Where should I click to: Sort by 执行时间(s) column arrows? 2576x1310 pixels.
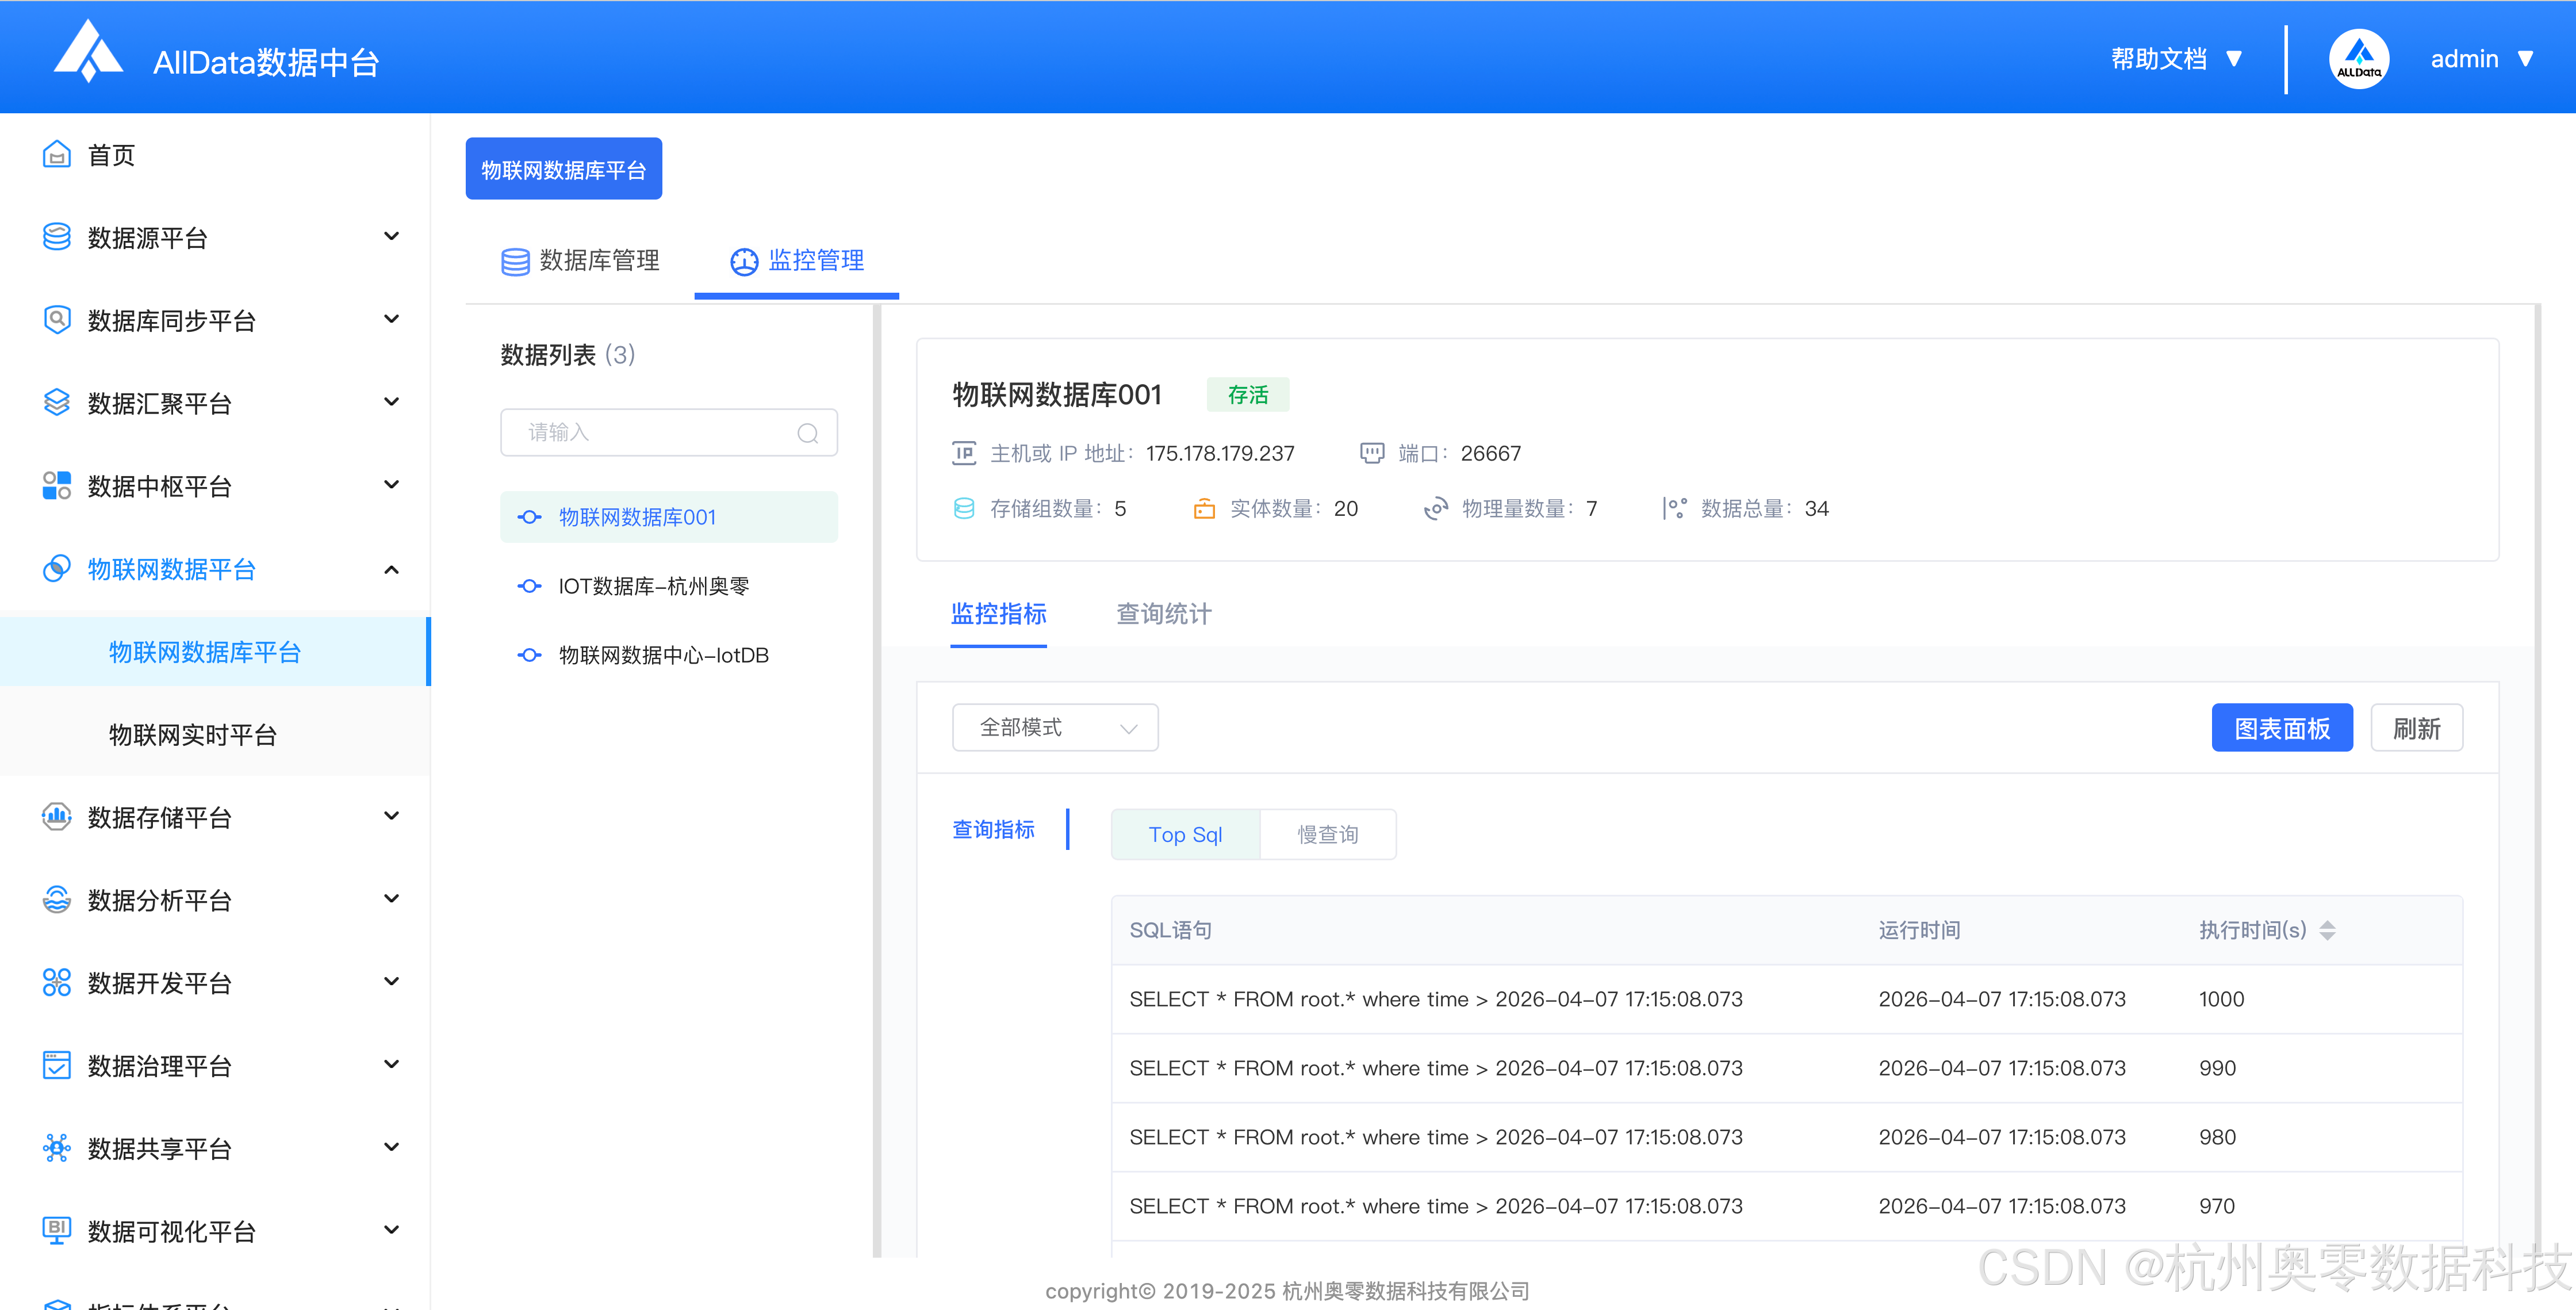[2327, 930]
